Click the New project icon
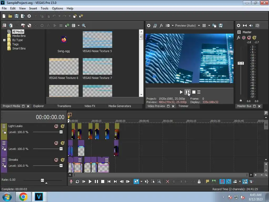The image size is (269, 202). [x=4, y=16]
